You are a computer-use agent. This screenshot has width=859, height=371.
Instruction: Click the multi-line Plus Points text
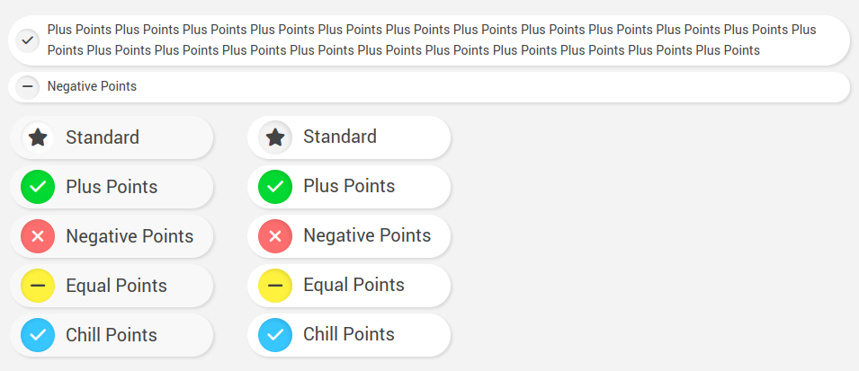pyautogui.click(x=432, y=40)
